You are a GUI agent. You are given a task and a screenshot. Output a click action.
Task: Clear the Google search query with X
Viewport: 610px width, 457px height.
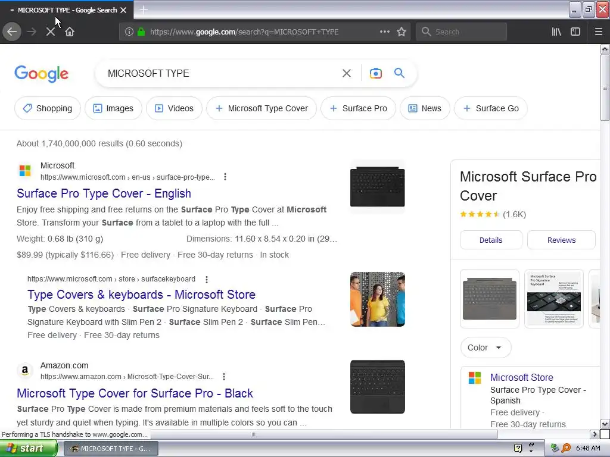[347, 73]
